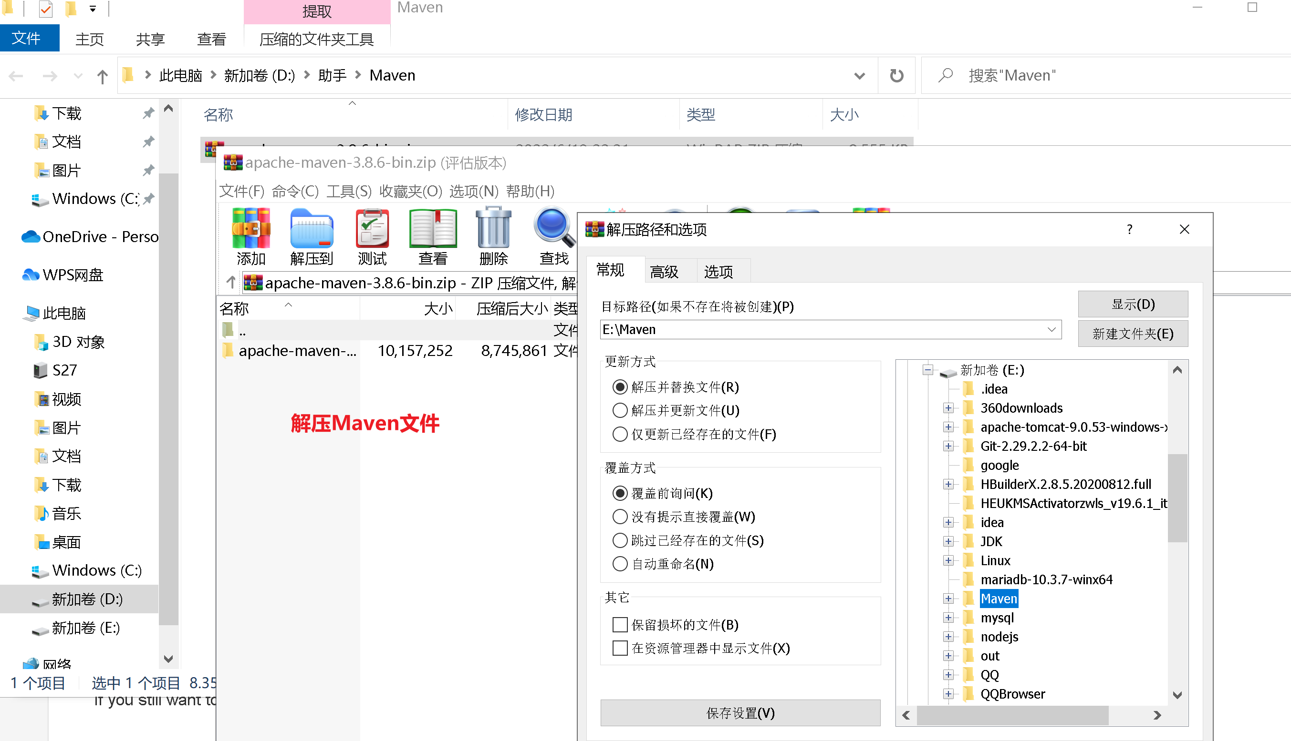The height and width of the screenshot is (741, 1291).
Task: Click the folder tree vertical scrollbar thumb
Action: (1177, 497)
